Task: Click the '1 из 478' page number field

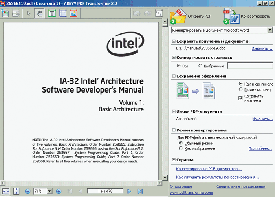Action: tap(105, 191)
